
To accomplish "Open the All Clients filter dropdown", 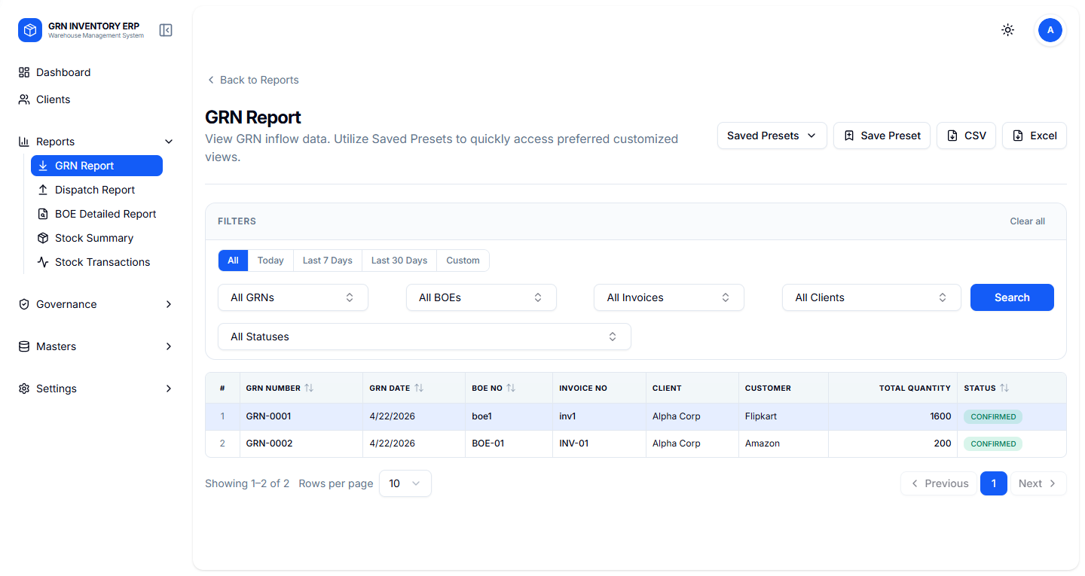I will (871, 297).
